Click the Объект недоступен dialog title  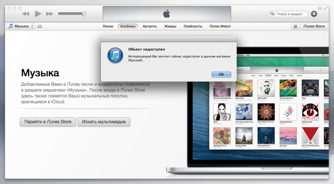point(146,49)
